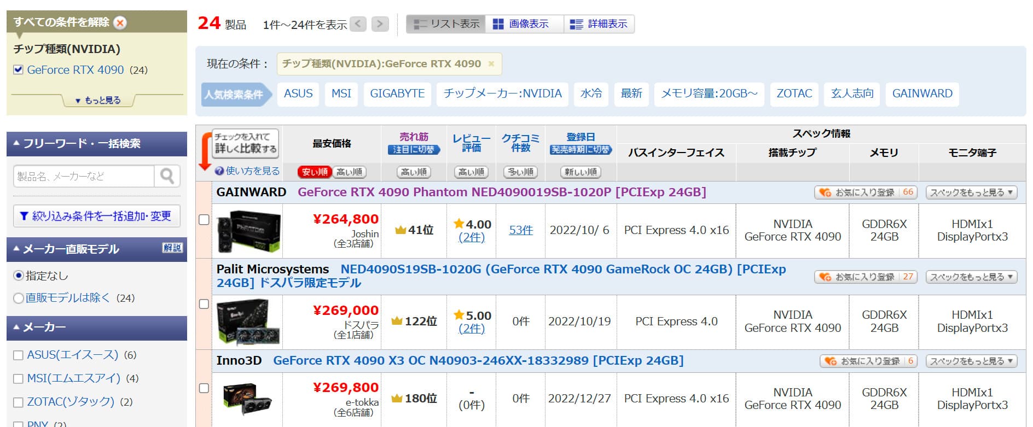Uncheck the GeForce RTX 4090 checkbox

[19, 70]
